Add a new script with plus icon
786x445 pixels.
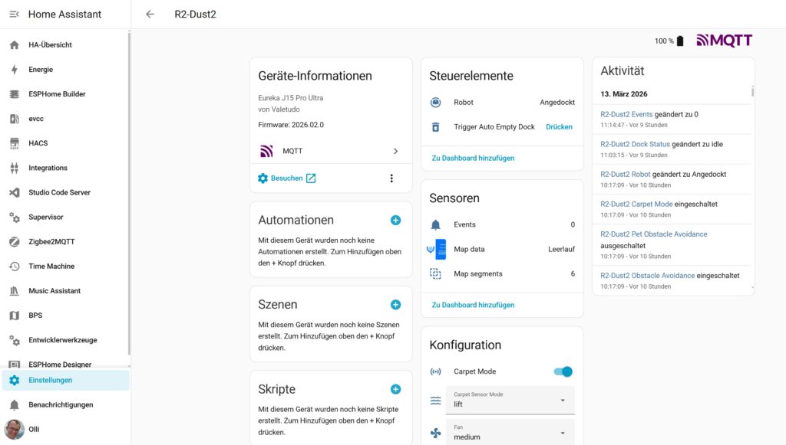point(395,389)
